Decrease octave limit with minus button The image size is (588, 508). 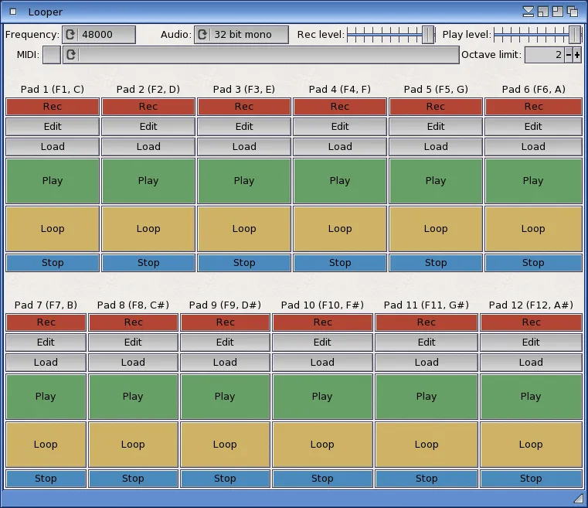[569, 55]
